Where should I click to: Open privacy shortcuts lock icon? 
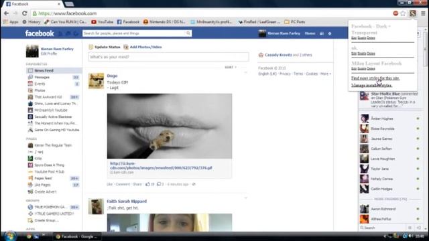(322, 33)
